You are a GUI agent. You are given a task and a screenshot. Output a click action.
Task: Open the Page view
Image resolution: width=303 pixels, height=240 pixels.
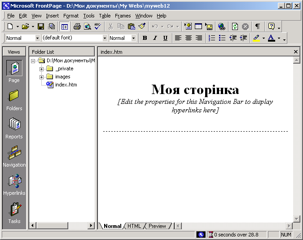[14, 71]
